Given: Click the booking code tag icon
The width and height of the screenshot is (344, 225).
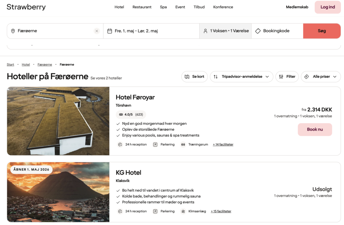Looking at the screenshot, I should tap(258, 31).
